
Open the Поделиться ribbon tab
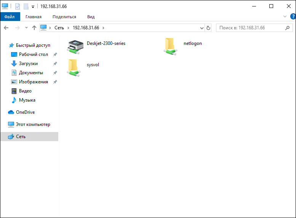pos(64,17)
